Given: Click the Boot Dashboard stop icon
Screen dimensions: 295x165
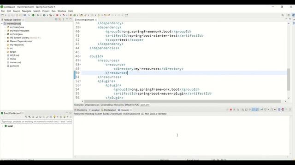Looking at the screenshot, I should click(x=33, y=117).
